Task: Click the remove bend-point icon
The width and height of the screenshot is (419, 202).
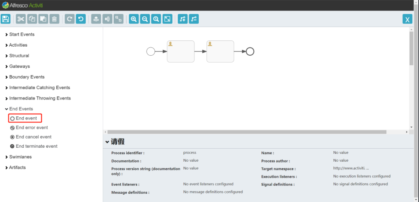Action: (x=194, y=19)
